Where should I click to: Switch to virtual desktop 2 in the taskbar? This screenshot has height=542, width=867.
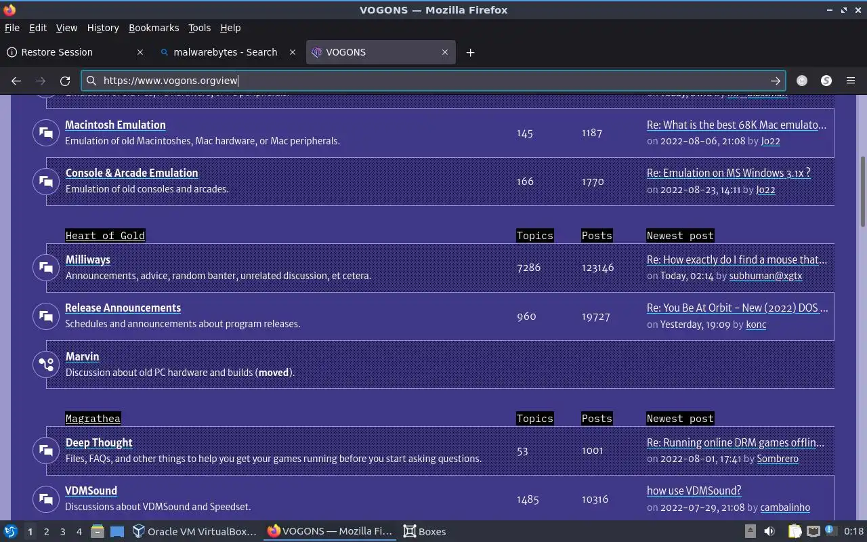click(x=46, y=531)
